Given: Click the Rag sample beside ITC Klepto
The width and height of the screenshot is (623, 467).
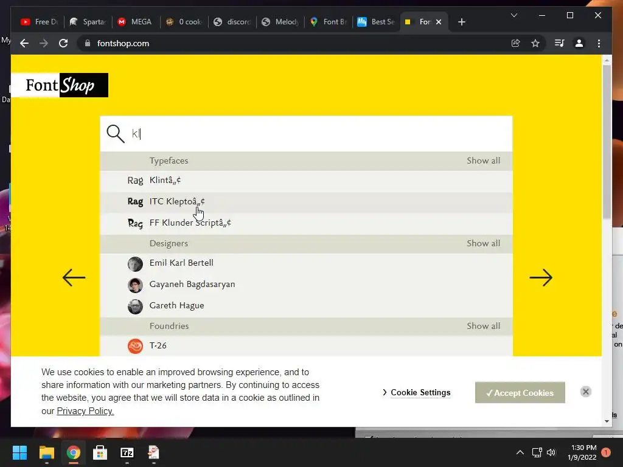Looking at the screenshot, I should tap(135, 202).
